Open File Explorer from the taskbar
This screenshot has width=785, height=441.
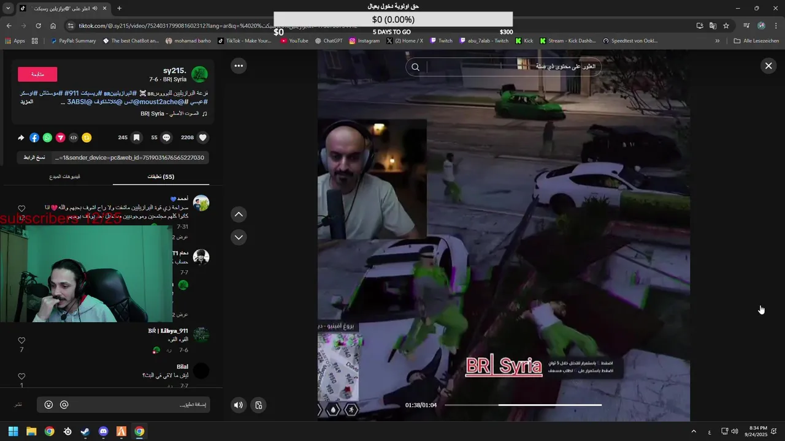[31, 431]
